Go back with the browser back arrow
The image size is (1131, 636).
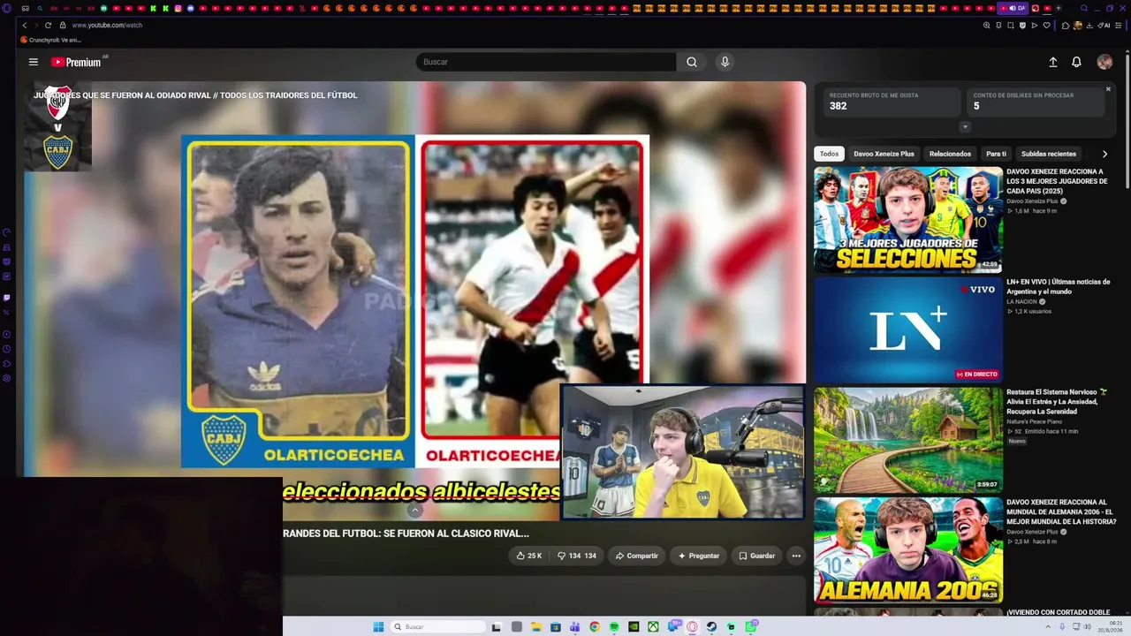pos(24,26)
